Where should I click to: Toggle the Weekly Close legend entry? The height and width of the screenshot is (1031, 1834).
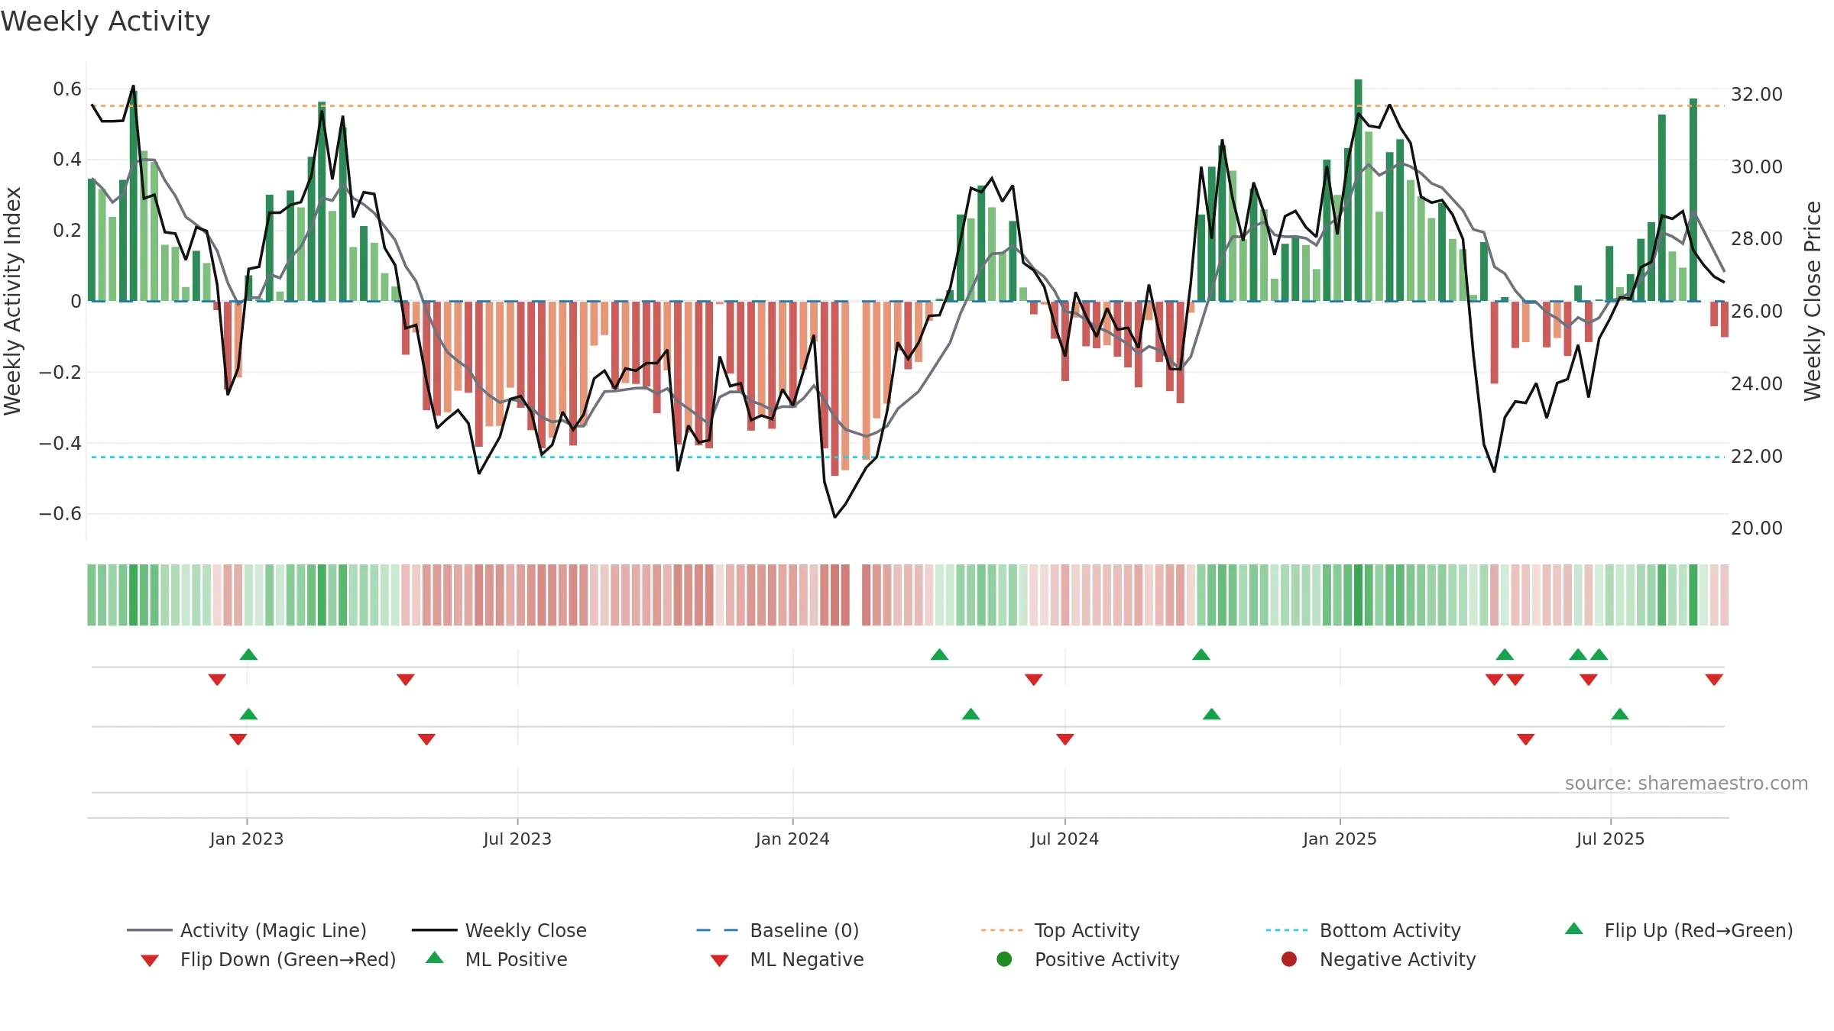pos(499,930)
